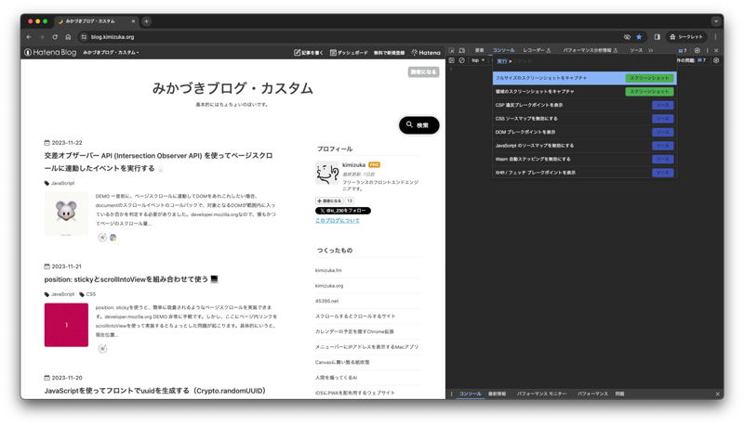Reload the page with the refresh icon

click(55, 37)
